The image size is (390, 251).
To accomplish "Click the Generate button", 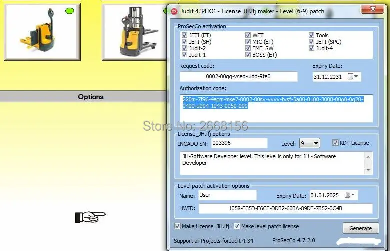I will click(x=361, y=228).
